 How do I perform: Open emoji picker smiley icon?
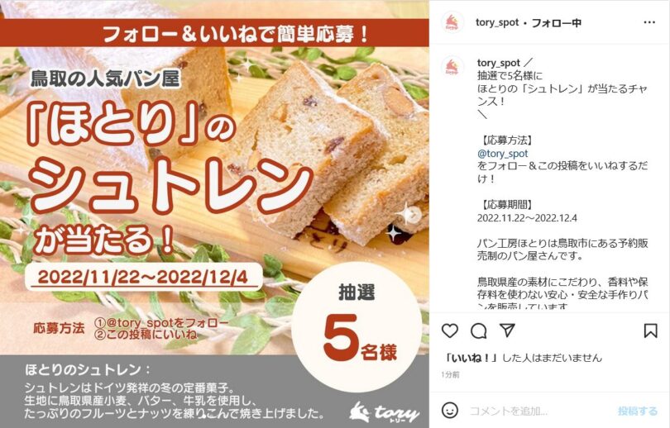[x=449, y=411]
